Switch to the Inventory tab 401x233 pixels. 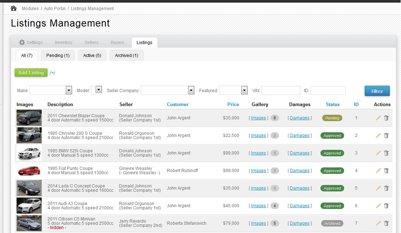(64, 42)
